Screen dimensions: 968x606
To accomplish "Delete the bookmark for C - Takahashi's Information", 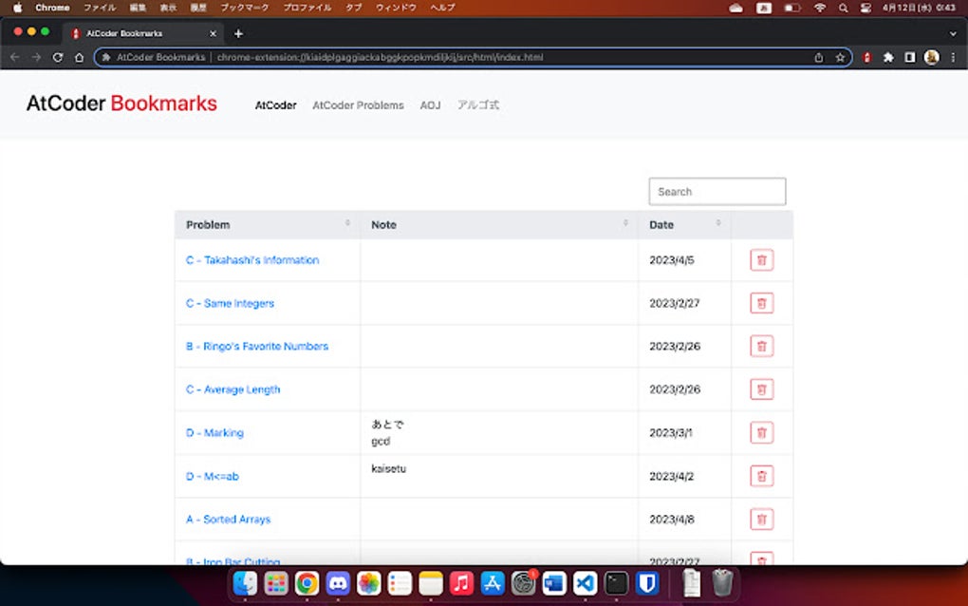I will pyautogui.click(x=761, y=258).
